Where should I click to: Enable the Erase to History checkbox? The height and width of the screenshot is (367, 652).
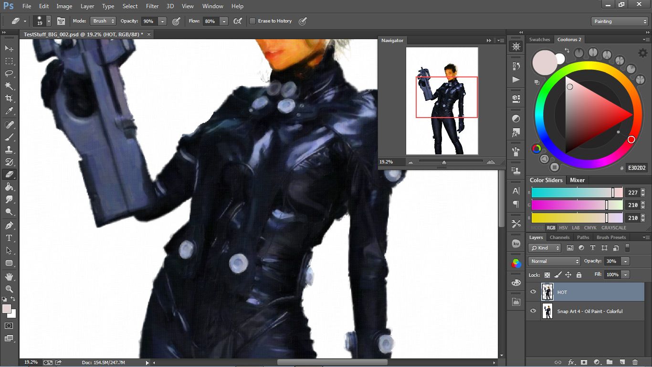pos(253,21)
